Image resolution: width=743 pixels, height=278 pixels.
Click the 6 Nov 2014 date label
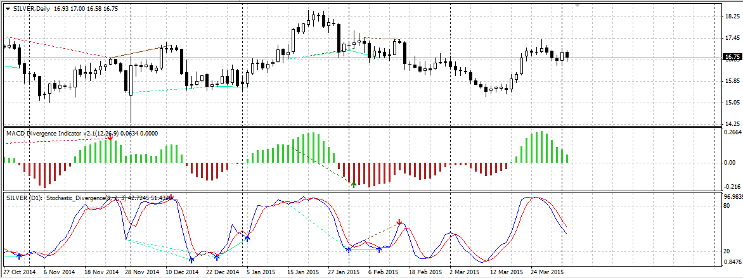click(x=59, y=272)
